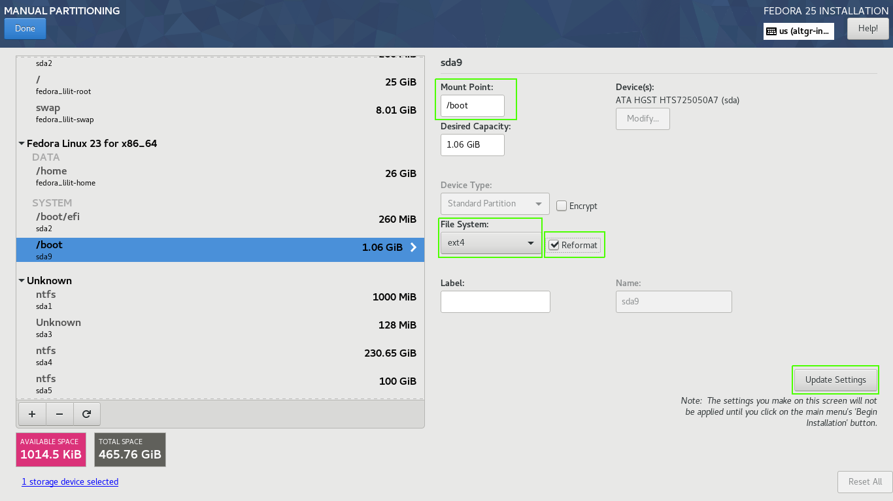The width and height of the screenshot is (893, 501).
Task: Open the Help! button
Action: click(868, 29)
